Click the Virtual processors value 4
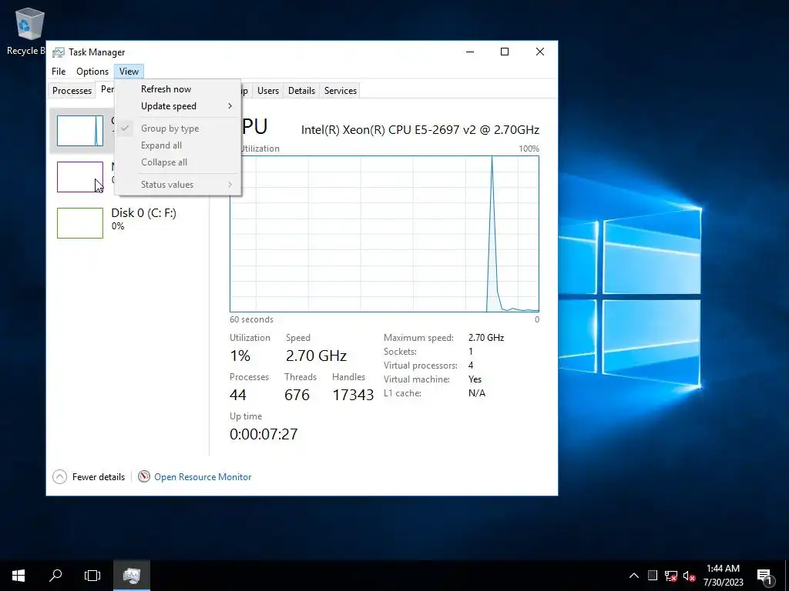This screenshot has height=591, width=789. pos(471,366)
